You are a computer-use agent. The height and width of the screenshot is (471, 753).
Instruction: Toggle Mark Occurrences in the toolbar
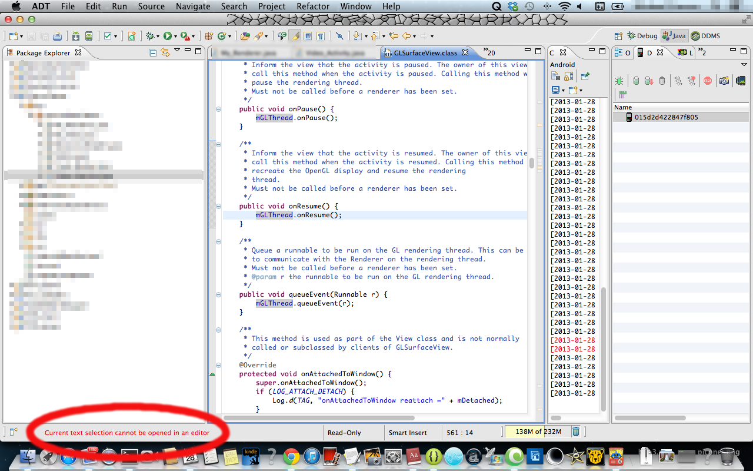[x=296, y=36]
